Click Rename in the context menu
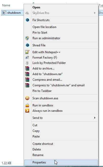 (38, 155)
